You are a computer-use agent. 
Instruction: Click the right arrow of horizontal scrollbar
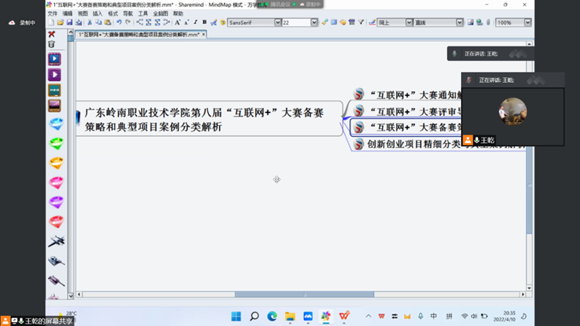[523, 294]
